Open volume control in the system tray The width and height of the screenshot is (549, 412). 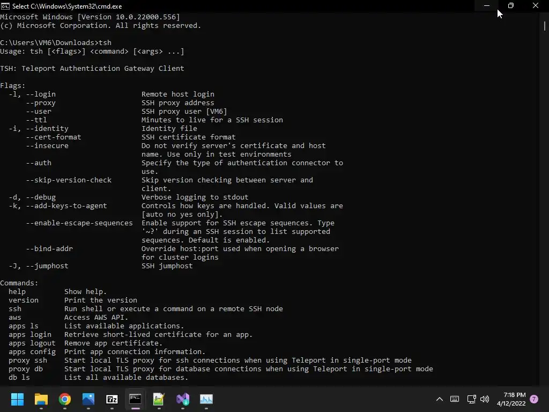(x=485, y=399)
